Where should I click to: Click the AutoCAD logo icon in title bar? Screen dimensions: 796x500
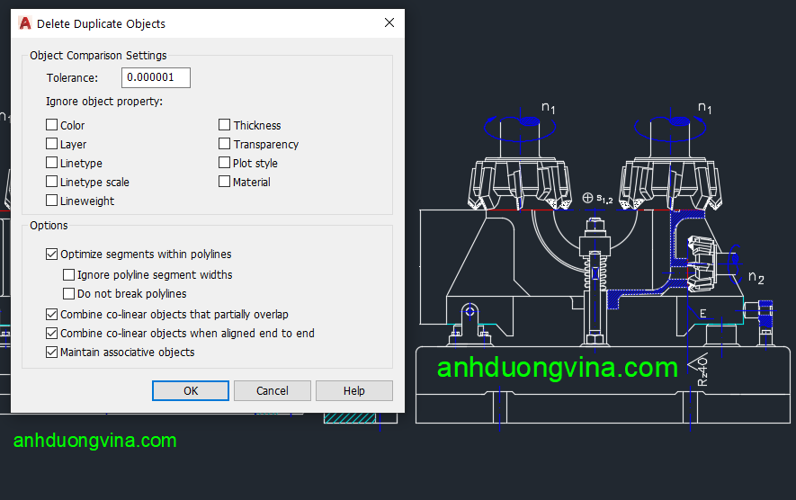[25, 23]
